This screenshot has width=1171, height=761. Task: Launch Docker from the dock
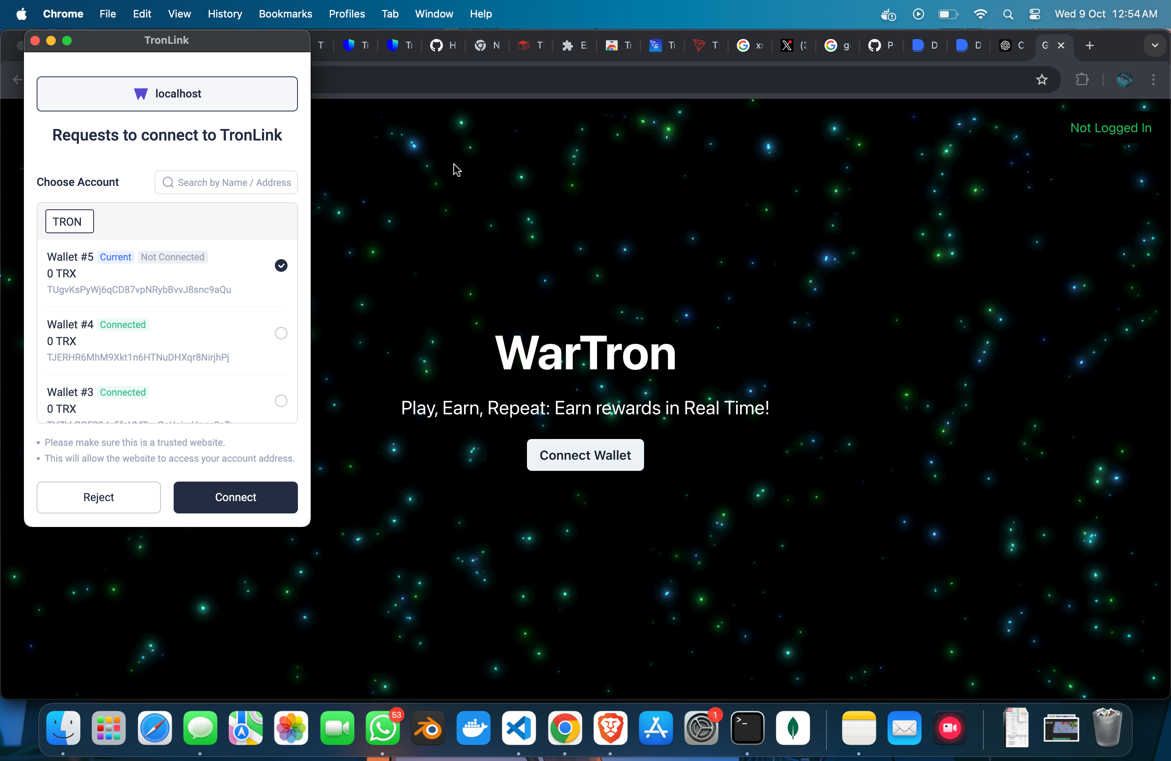(x=473, y=728)
